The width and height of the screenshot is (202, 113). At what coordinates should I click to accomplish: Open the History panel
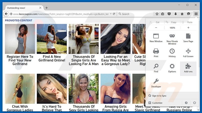(172, 53)
